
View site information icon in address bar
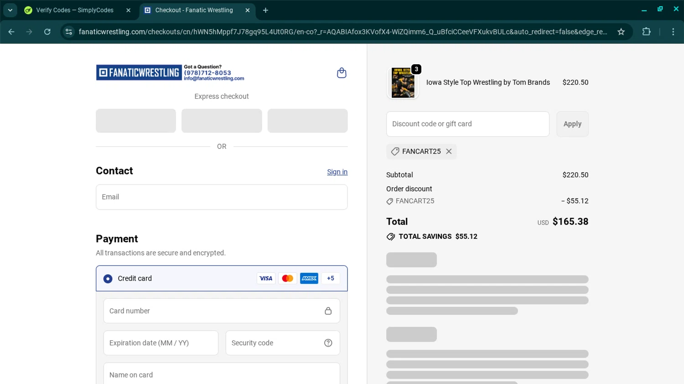click(69, 32)
